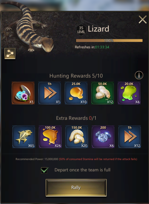Screen dimensions: 149x204
Task: Click the level 35 hexagon badge
Action: 81,30
